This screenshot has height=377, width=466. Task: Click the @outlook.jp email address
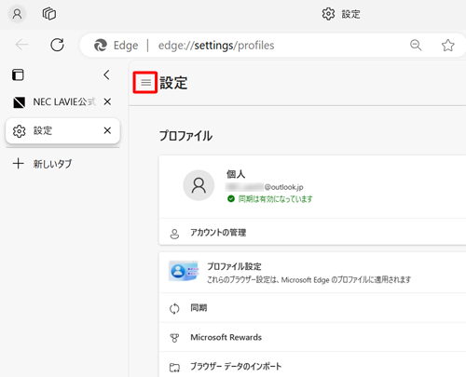pyautogui.click(x=265, y=187)
